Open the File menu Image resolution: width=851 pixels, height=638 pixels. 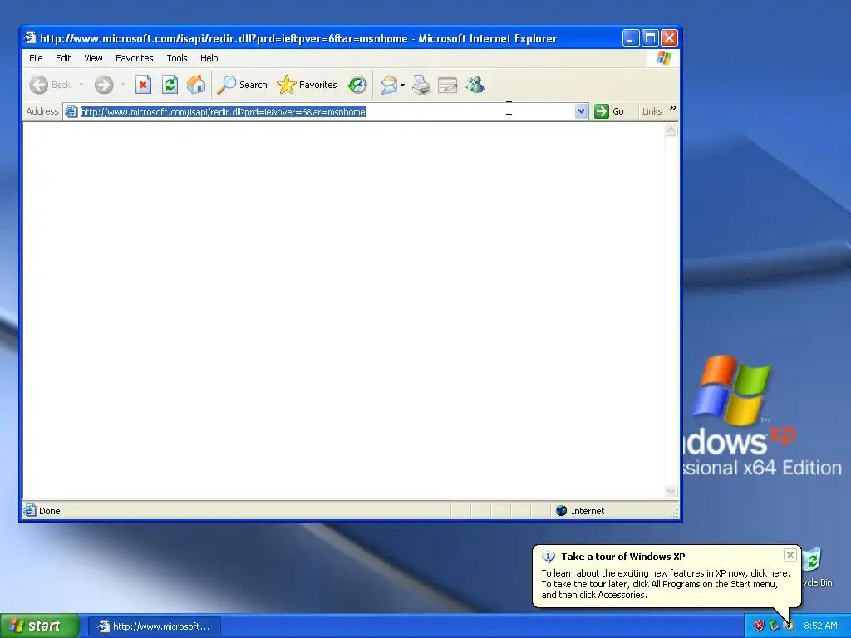coord(36,58)
